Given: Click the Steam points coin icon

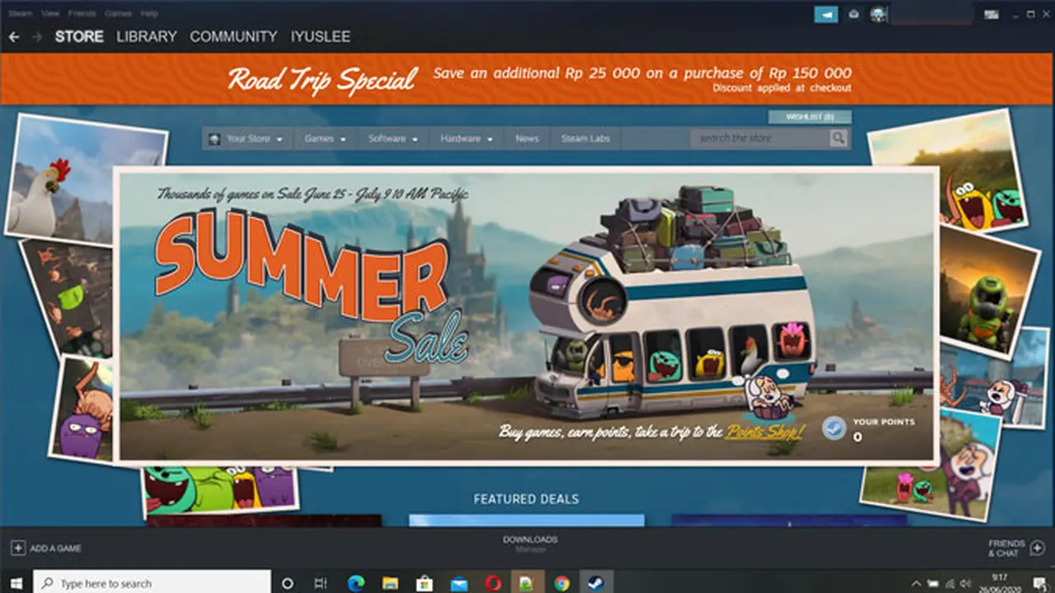Looking at the screenshot, I should [x=834, y=428].
